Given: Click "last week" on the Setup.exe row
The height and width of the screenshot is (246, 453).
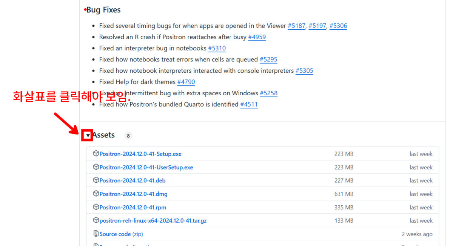Looking at the screenshot, I should [x=421, y=154].
